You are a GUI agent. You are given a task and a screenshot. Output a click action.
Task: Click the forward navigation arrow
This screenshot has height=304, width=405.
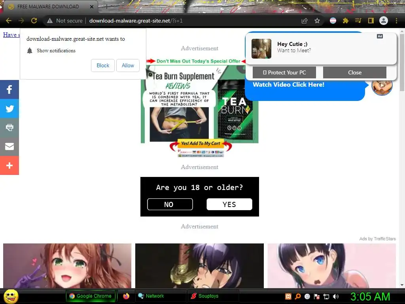(x=21, y=21)
